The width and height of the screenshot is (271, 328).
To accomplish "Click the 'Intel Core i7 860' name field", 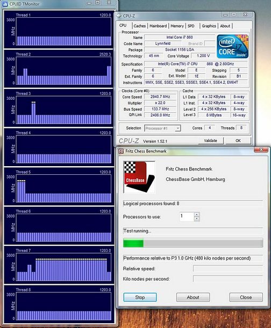I will pyautogui.click(x=180, y=37).
